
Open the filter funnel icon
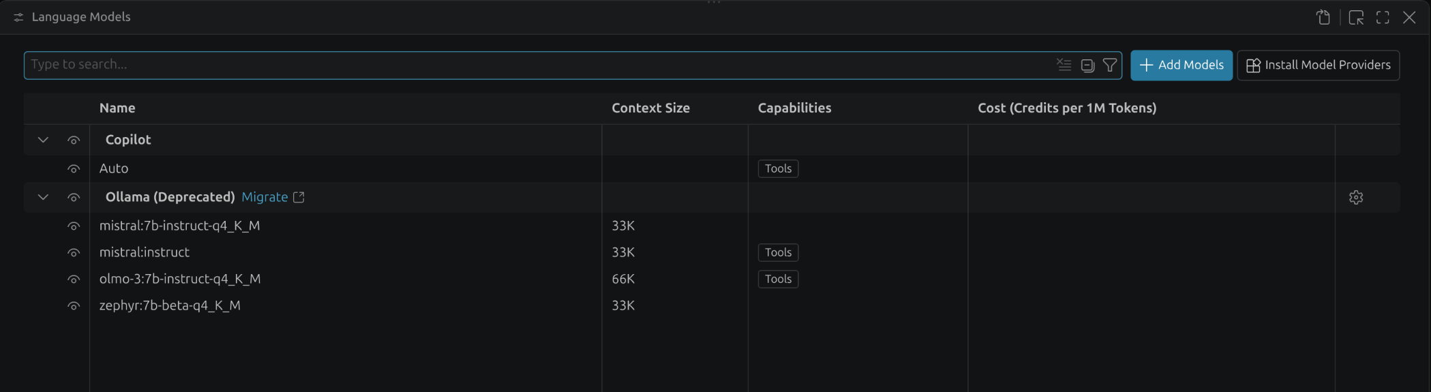click(1110, 65)
